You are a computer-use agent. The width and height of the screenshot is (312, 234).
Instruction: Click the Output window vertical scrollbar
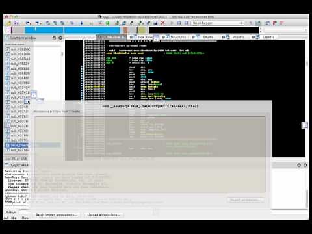tap(307, 198)
